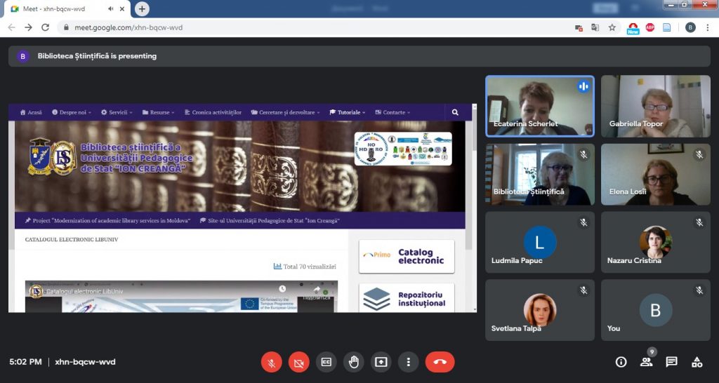The image size is (719, 383).
Task: Expand the Despre noi menu
Action: pyautogui.click(x=72, y=112)
